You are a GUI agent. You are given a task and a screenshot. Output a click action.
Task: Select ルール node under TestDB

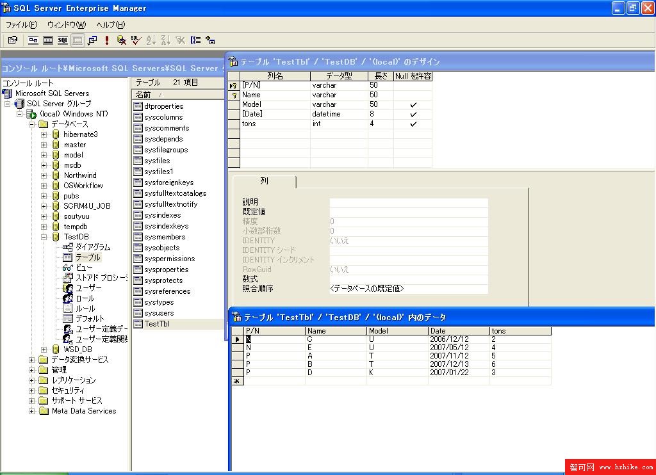point(85,309)
